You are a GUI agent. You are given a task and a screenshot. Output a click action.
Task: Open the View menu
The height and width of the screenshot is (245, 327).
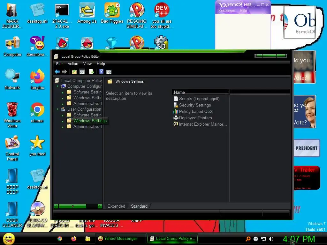pos(87,64)
